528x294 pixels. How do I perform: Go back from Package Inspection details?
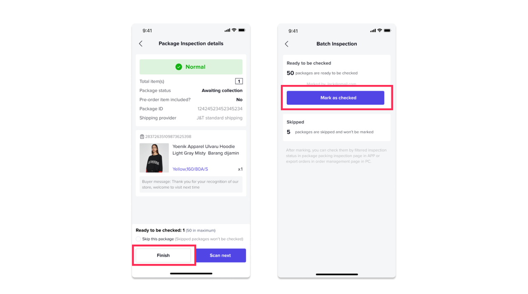pos(141,43)
